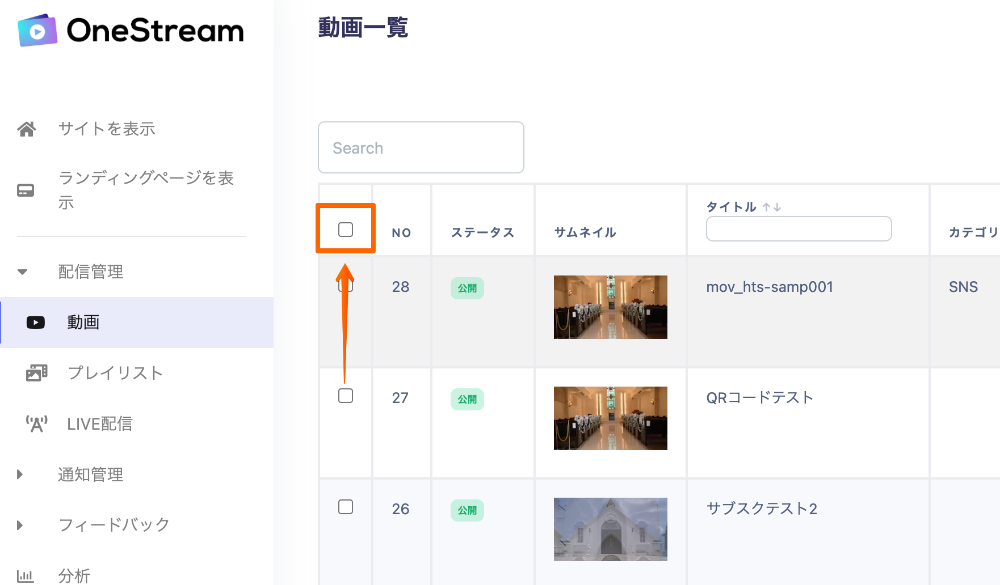Click the home icon beside サイトを表示
Screen dimensions: 1000x585
point(27,129)
